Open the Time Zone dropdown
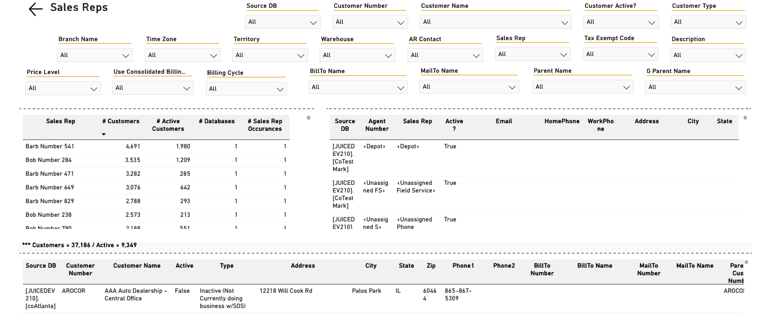The height and width of the screenshot is (314, 757). pos(183,55)
